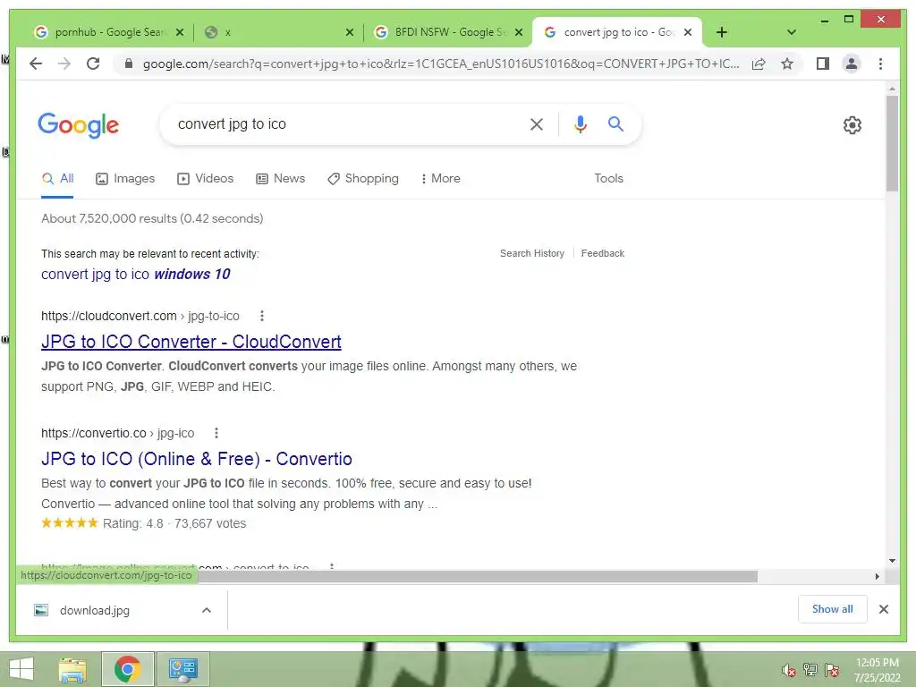Submit search with magnifier icon

[x=615, y=123]
